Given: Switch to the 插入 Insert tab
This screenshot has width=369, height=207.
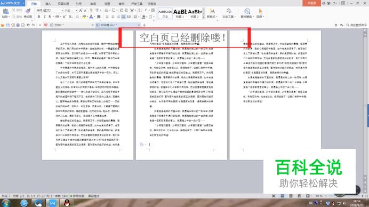Looking at the screenshot, I should 48,4.
